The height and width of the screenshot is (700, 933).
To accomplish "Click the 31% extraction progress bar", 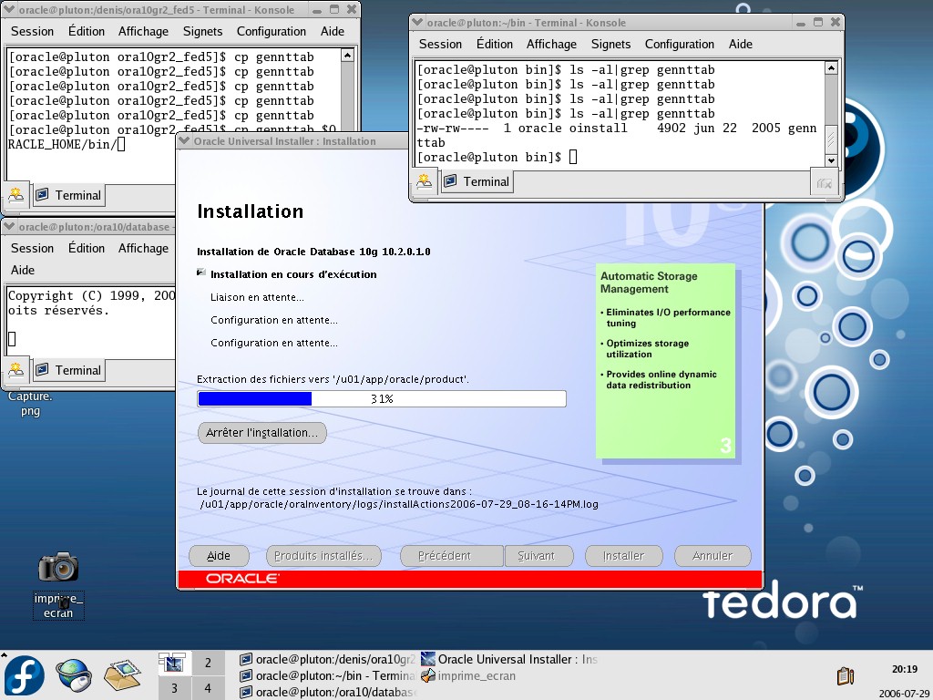I will coord(382,398).
